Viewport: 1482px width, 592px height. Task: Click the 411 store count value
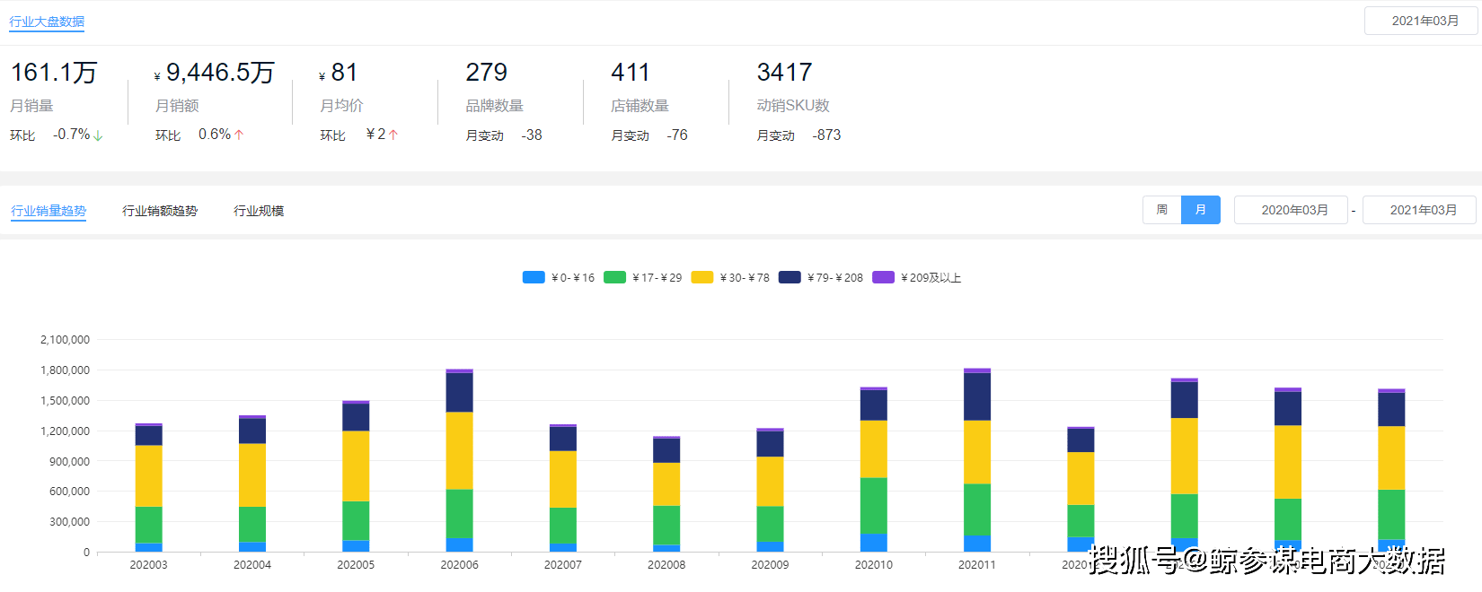[630, 73]
